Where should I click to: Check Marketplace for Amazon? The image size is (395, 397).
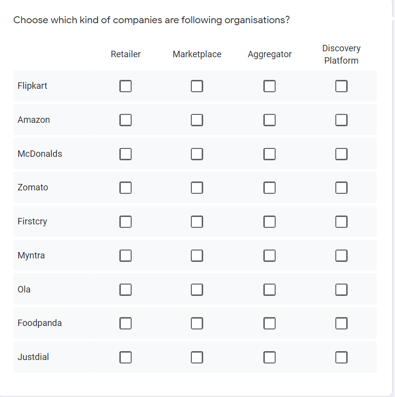(x=197, y=119)
